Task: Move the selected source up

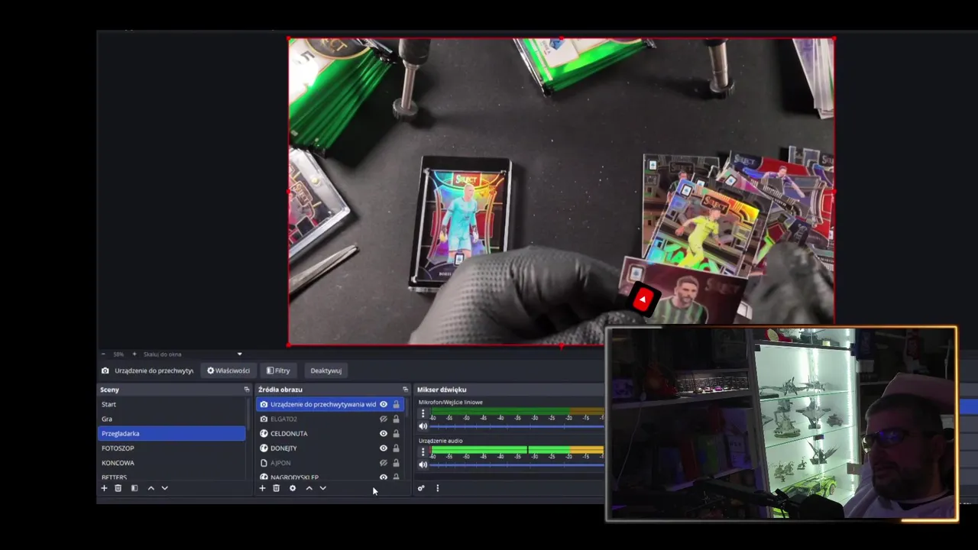Action: click(309, 488)
